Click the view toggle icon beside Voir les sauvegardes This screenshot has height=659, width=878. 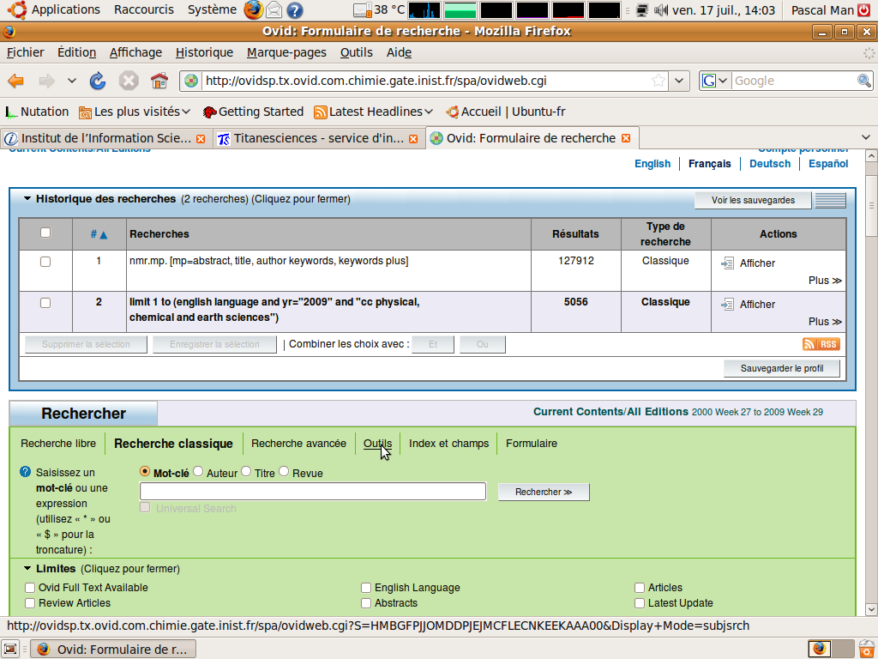pos(830,200)
